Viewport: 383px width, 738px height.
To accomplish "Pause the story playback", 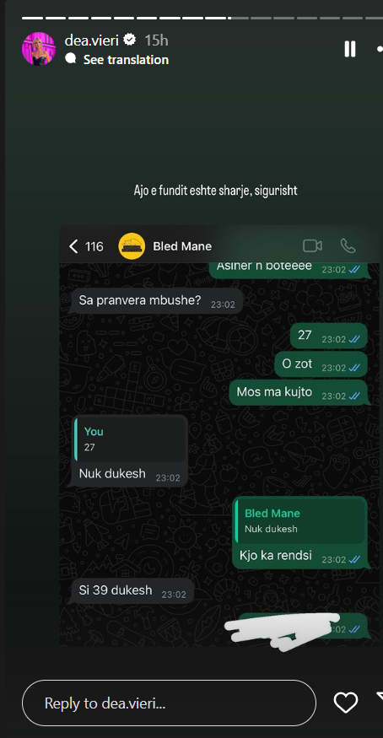I will click(349, 49).
